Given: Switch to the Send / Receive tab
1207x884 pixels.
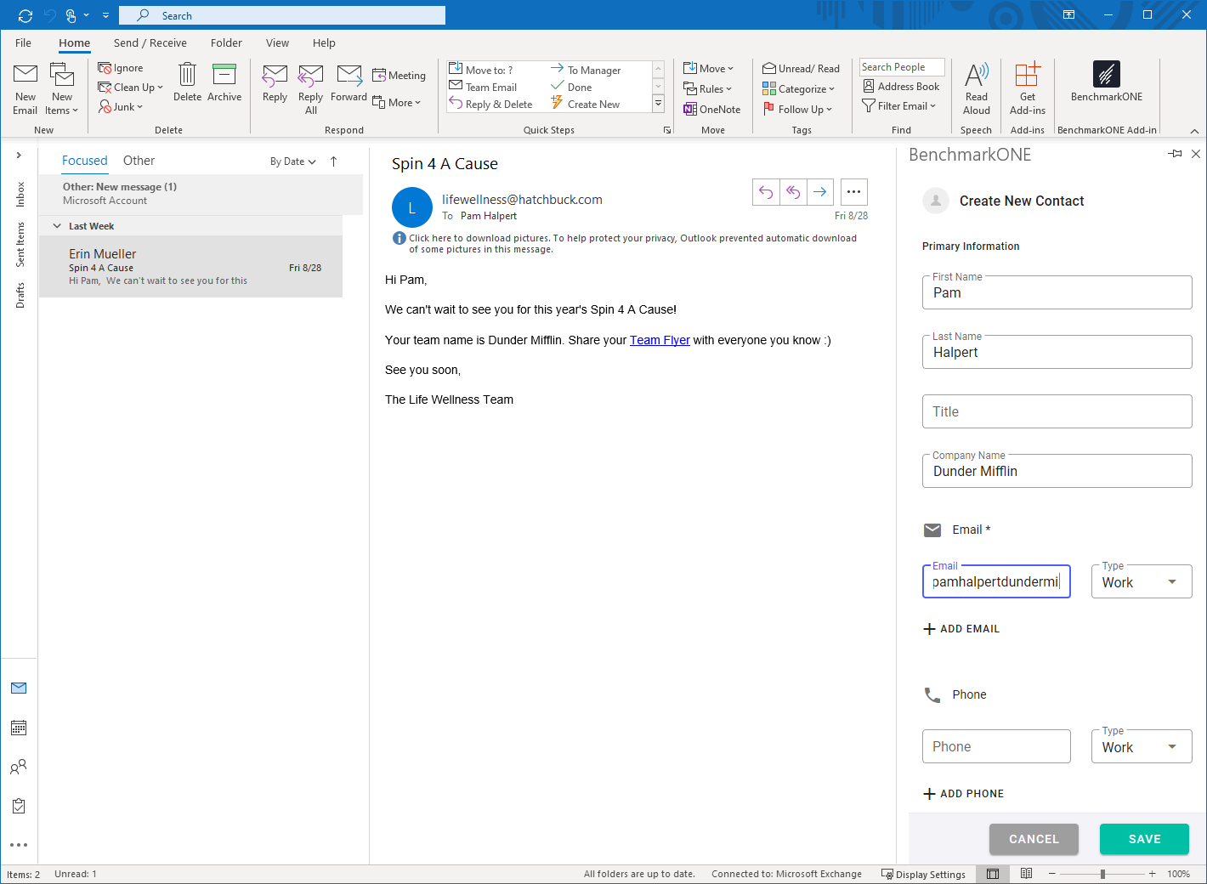Looking at the screenshot, I should [150, 43].
